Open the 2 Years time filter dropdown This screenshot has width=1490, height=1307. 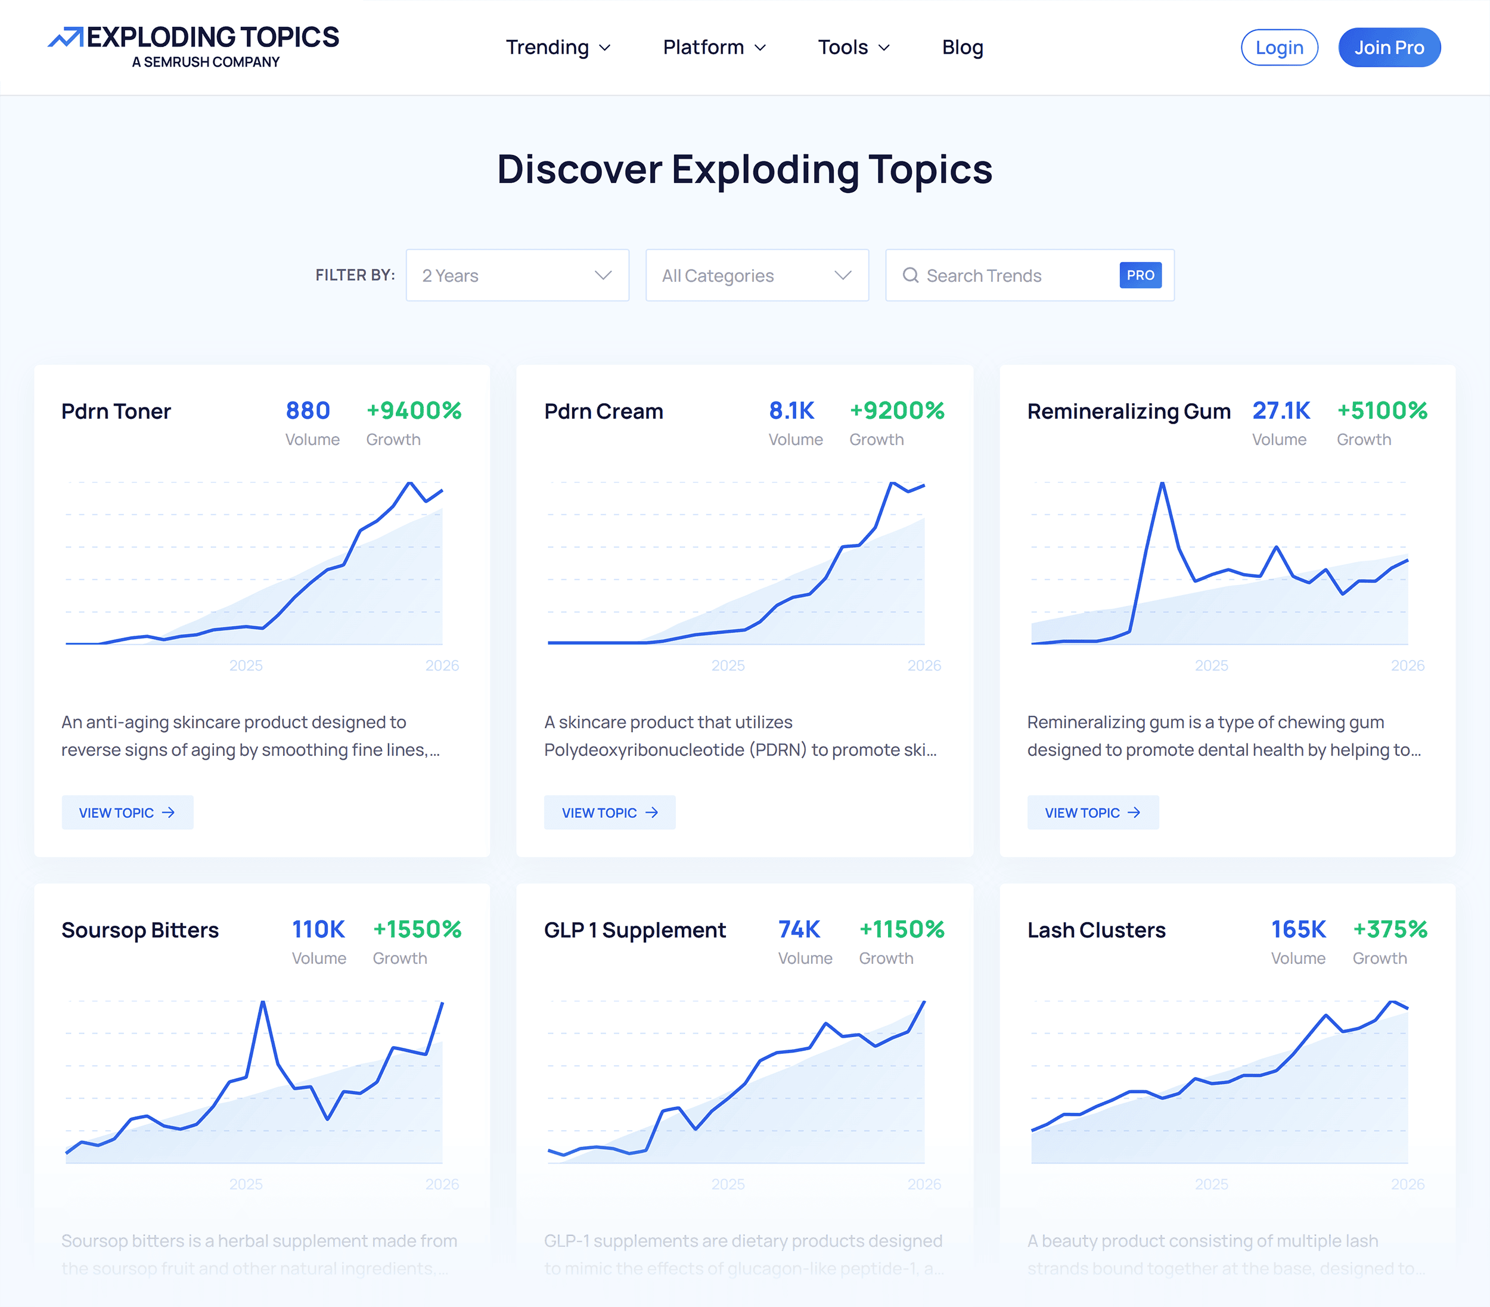coord(517,275)
